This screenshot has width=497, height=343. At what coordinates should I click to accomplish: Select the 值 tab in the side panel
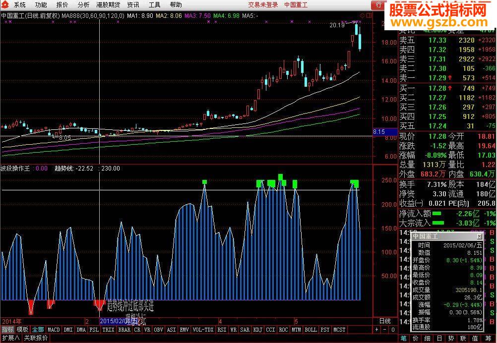click(x=475, y=339)
